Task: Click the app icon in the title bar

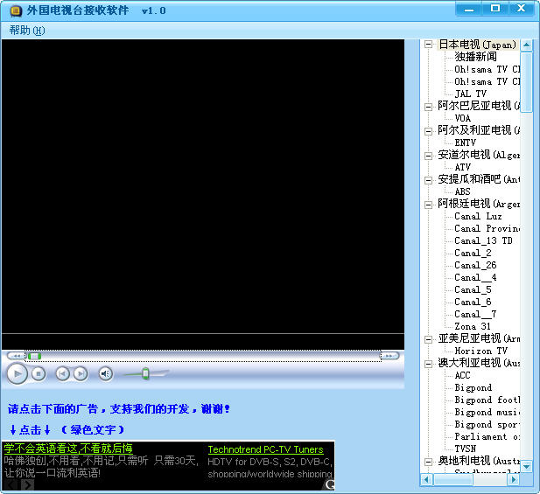Action: pos(16,11)
